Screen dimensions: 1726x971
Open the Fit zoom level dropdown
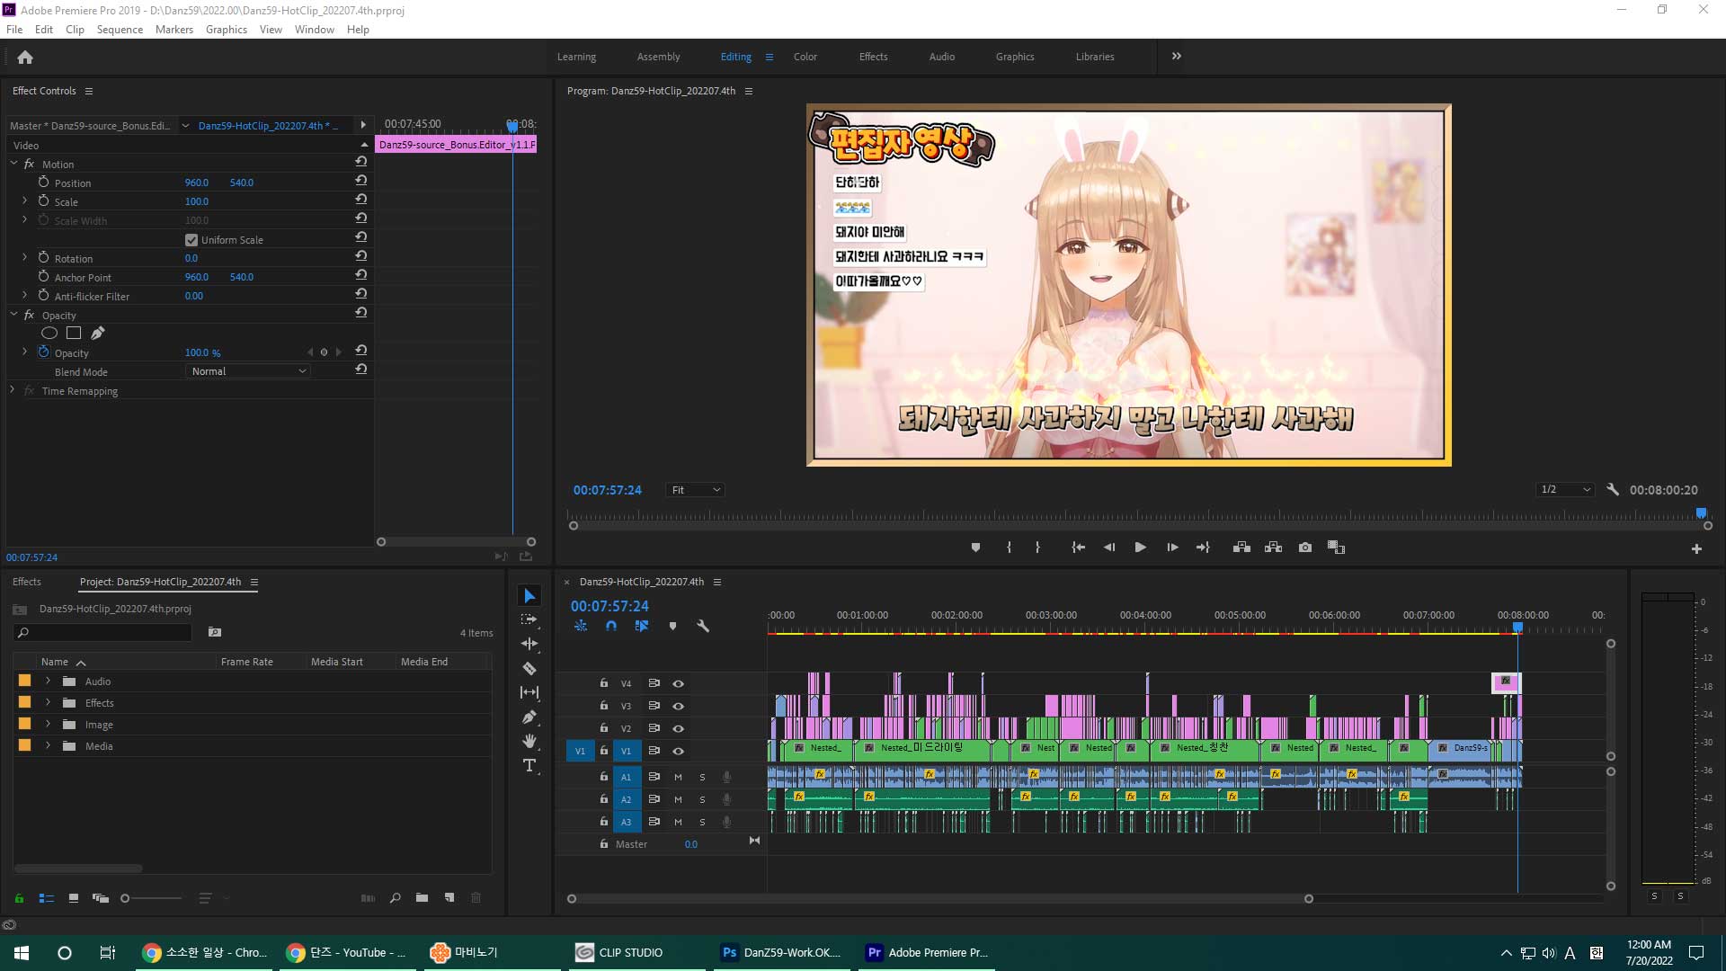[696, 490]
